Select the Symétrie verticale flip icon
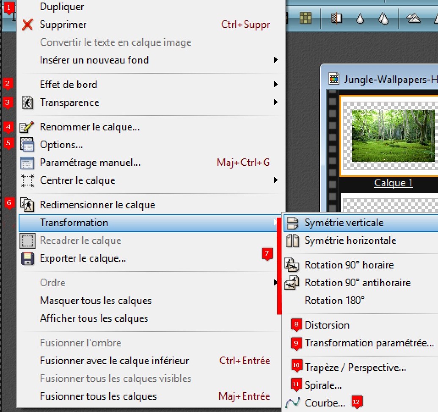The height and width of the screenshot is (412, 438). pos(292,223)
